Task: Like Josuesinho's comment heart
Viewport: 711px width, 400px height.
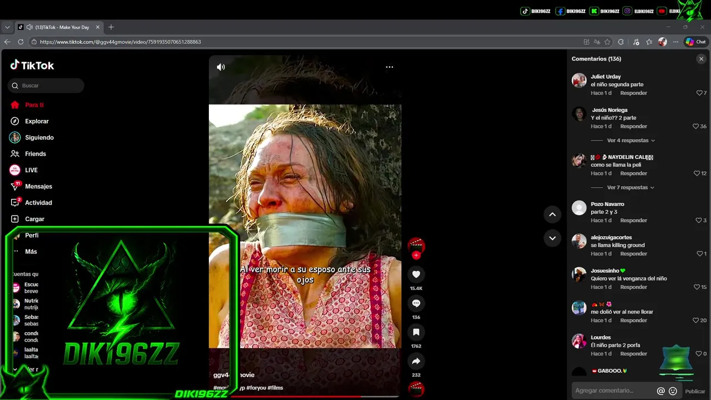Action: 697,287
